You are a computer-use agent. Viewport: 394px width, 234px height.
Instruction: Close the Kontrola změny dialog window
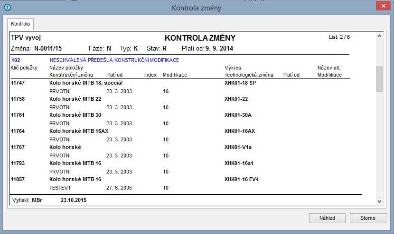tap(382, 8)
